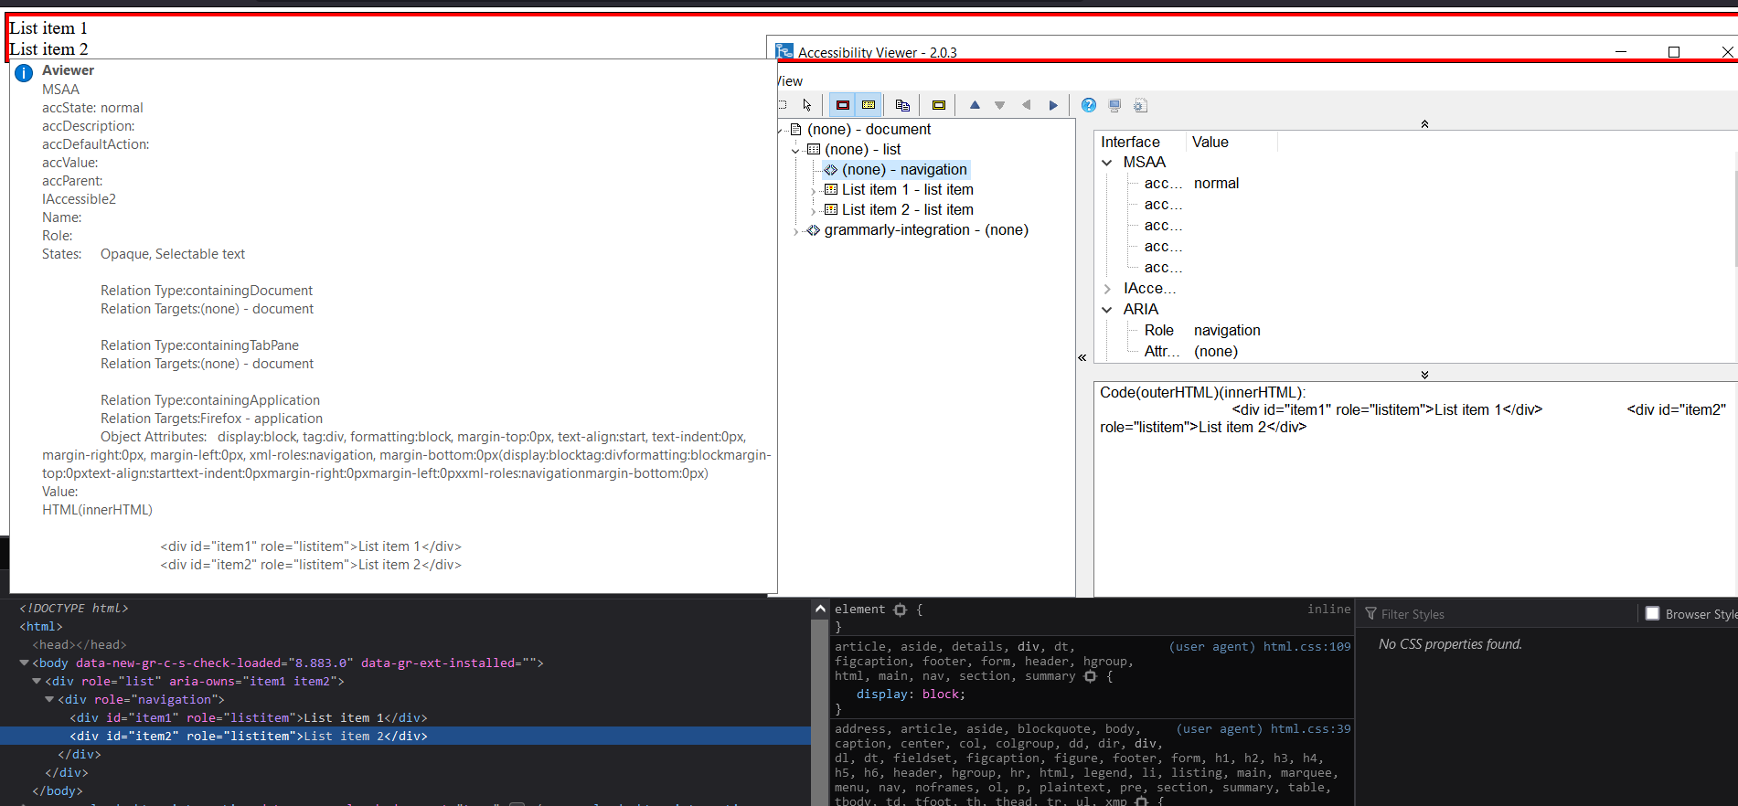Expand the "List item 1 - list item" node

pyautogui.click(x=813, y=190)
